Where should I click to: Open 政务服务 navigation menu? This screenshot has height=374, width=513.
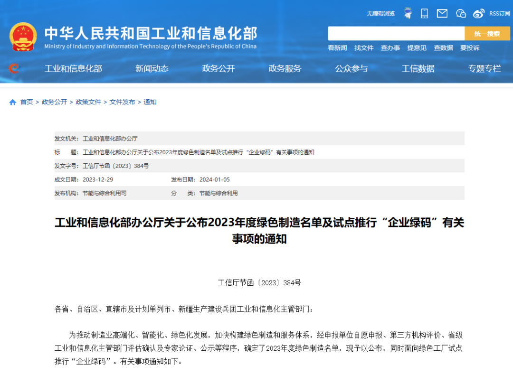point(285,68)
